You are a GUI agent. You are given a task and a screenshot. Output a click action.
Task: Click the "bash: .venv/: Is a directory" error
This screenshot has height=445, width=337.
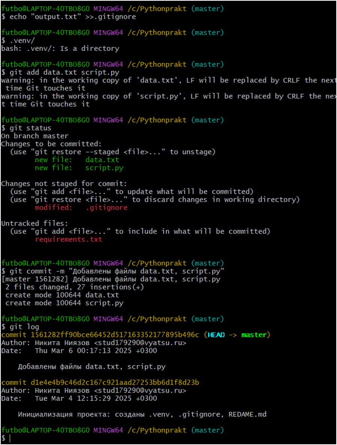coord(60,48)
